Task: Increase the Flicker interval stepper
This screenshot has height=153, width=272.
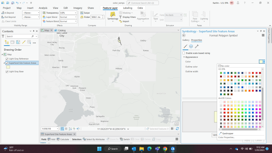Action: (x=102, y=16)
